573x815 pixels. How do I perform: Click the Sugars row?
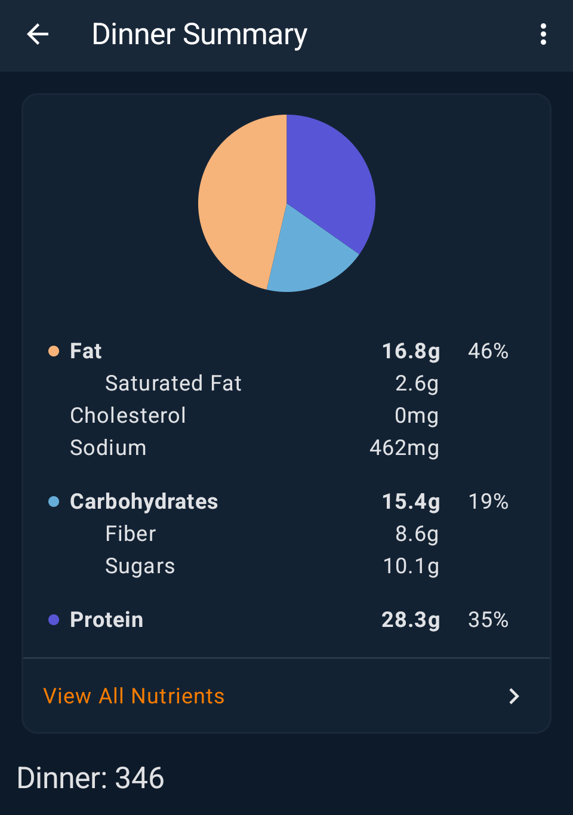[x=140, y=566]
